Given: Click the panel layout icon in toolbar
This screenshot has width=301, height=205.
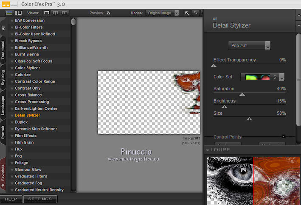Looking at the screenshot, I should click(18, 13).
